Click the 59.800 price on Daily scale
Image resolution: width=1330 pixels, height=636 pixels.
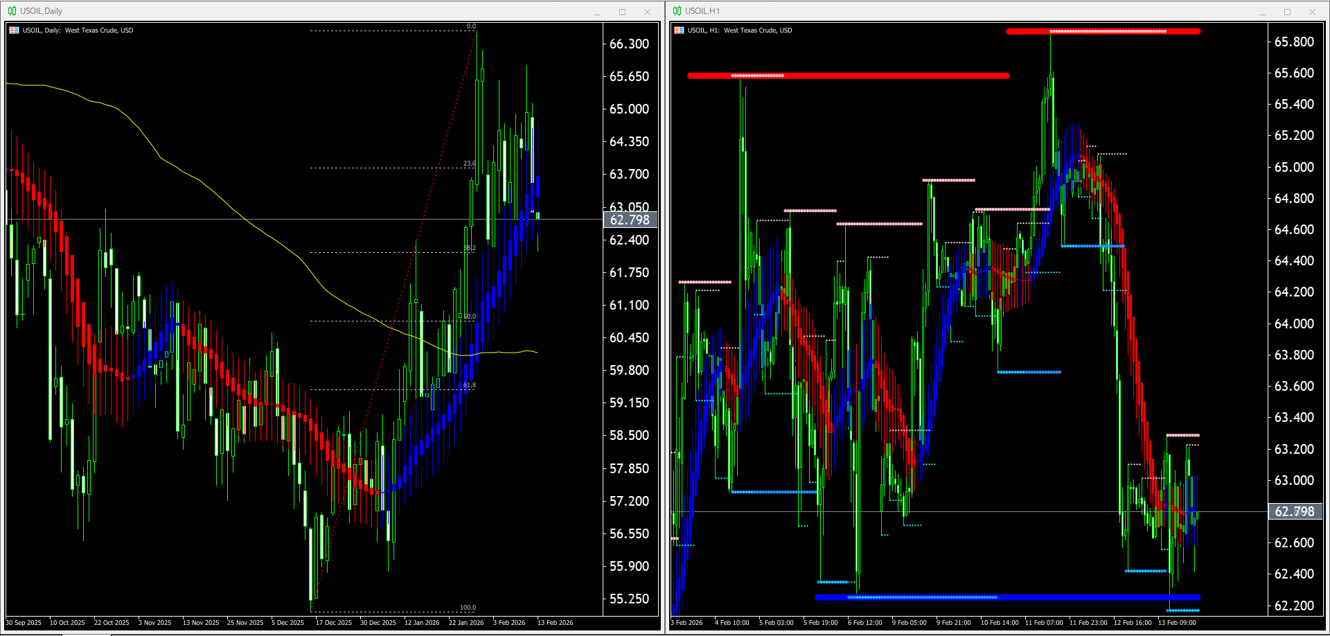tap(629, 370)
